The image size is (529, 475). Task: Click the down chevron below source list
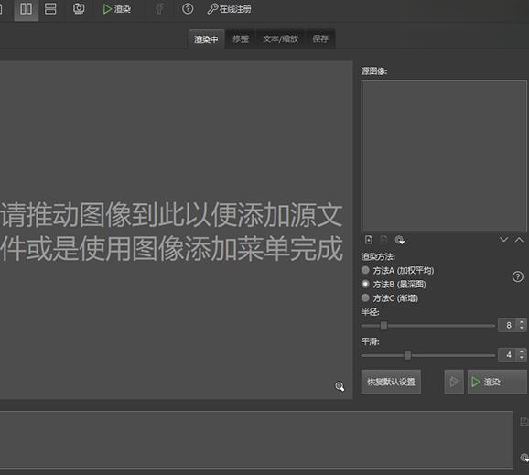pos(504,240)
